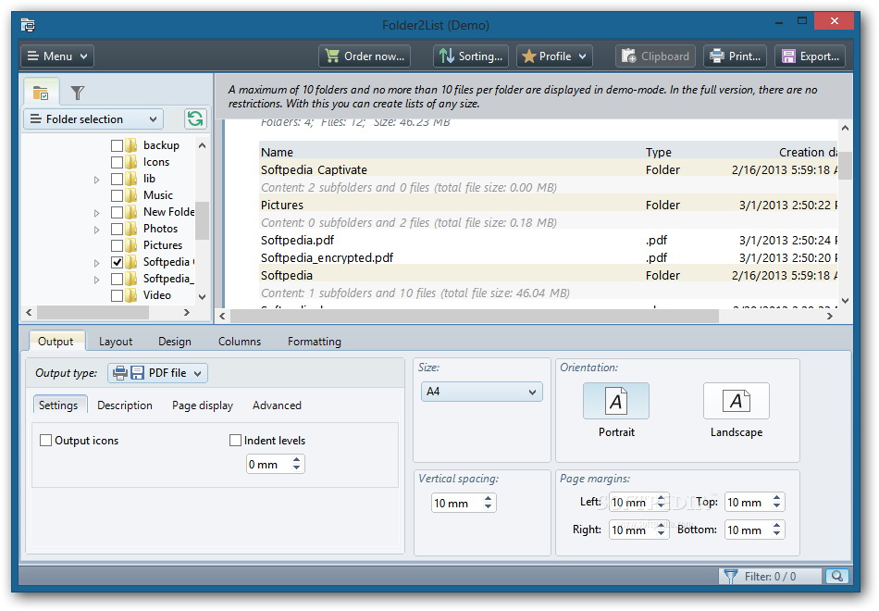
Task: Click the Print button
Action: click(735, 56)
